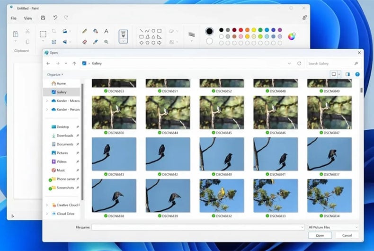The image size is (374, 251).
Task: Select the Text tool in Paint
Action: tap(106, 31)
